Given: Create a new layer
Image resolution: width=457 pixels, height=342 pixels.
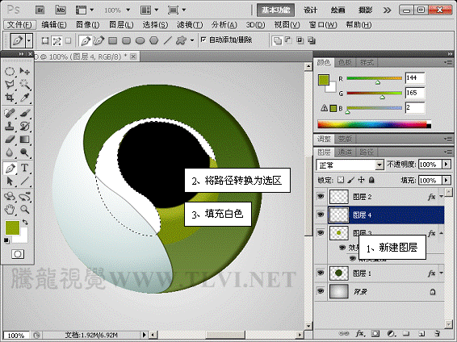Looking at the screenshot, I should 421,334.
